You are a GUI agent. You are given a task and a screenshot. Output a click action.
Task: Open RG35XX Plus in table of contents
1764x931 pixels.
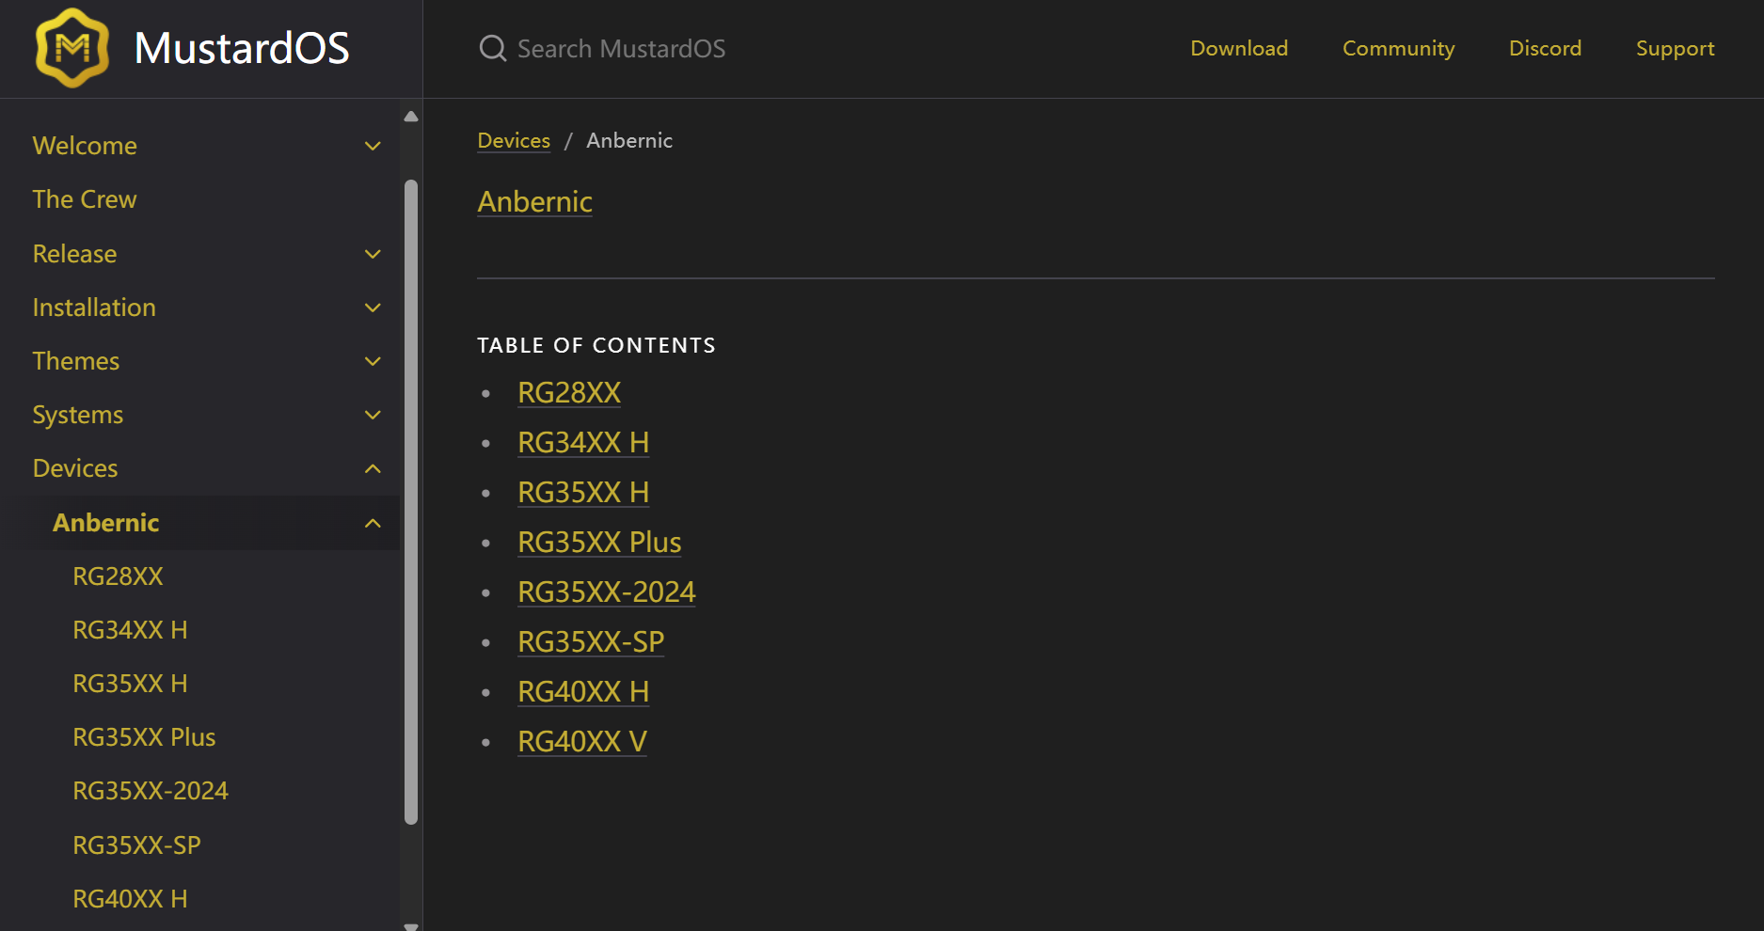click(x=599, y=542)
